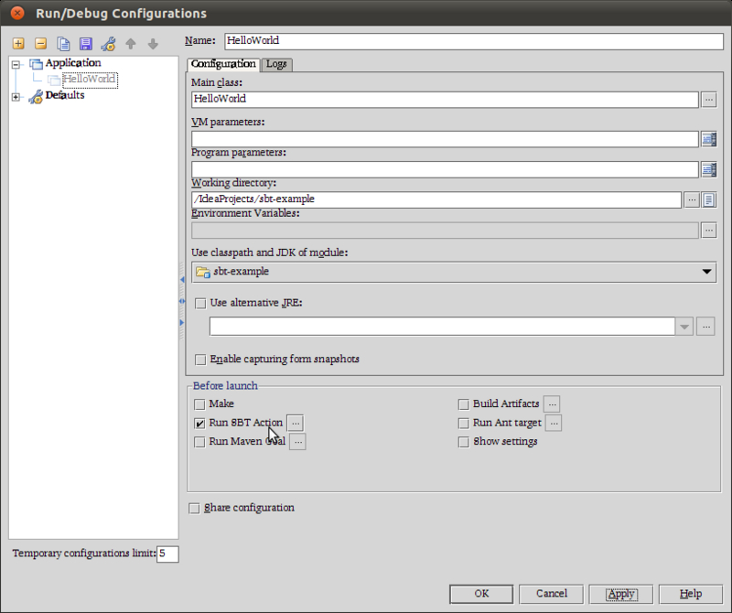
Task: Click the Working directory text field
Action: tap(436, 199)
